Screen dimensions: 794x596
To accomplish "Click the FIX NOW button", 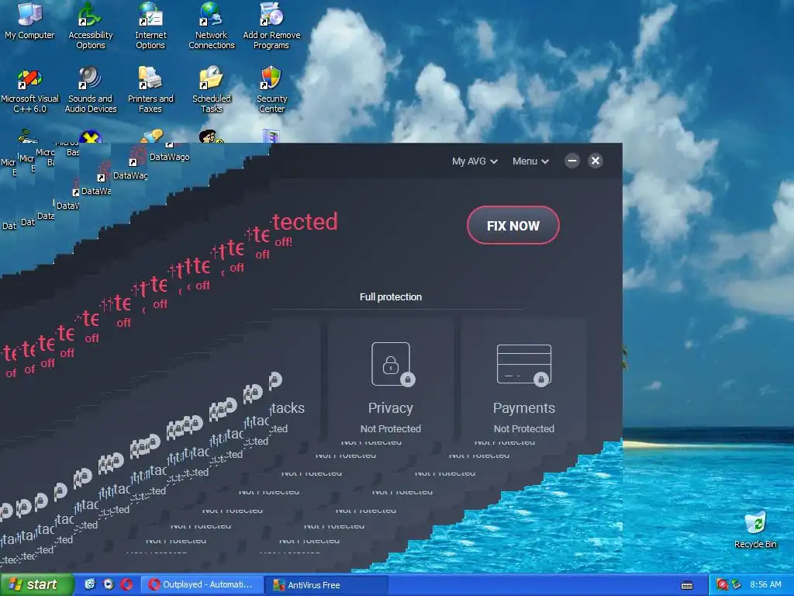I will coord(513,226).
